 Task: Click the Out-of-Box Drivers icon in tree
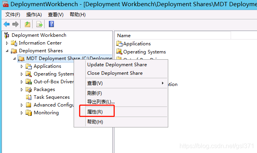tap(29, 82)
